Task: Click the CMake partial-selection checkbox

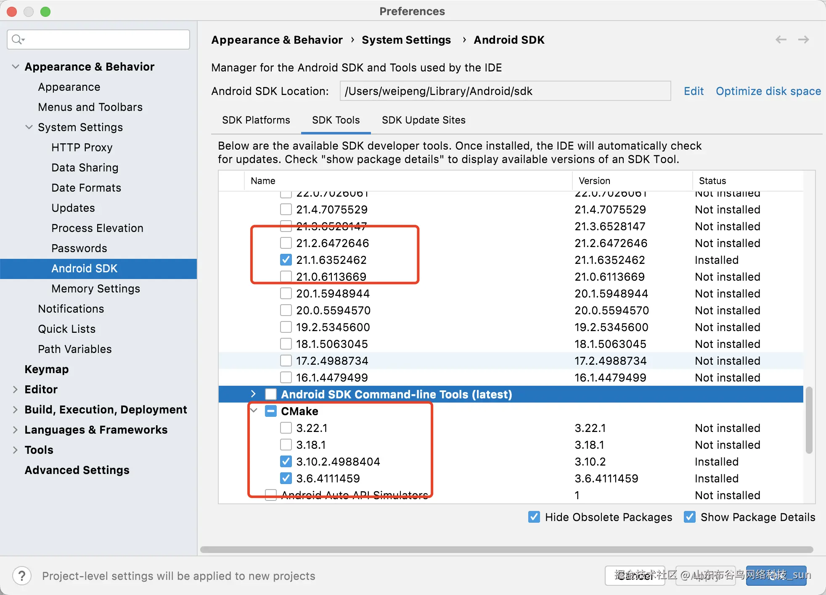Action: (x=271, y=411)
